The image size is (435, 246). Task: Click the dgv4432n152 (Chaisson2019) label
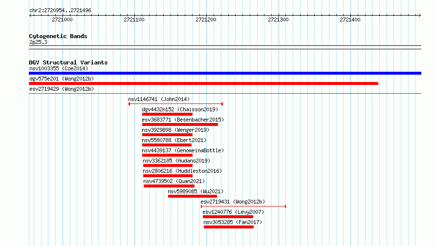(180, 109)
